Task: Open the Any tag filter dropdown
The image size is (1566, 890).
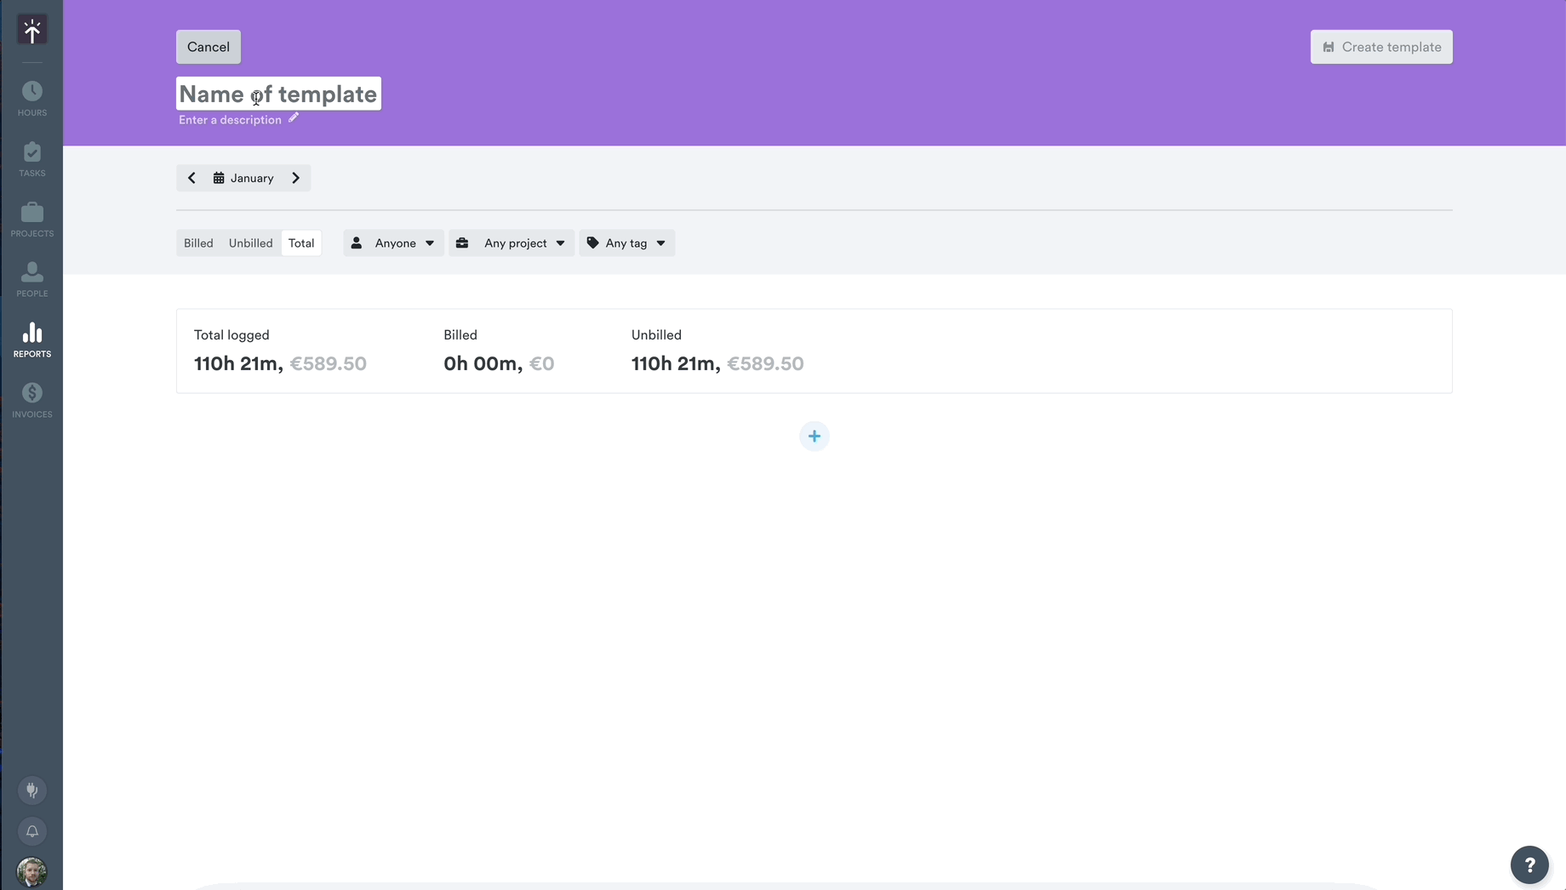Action: 626,242
